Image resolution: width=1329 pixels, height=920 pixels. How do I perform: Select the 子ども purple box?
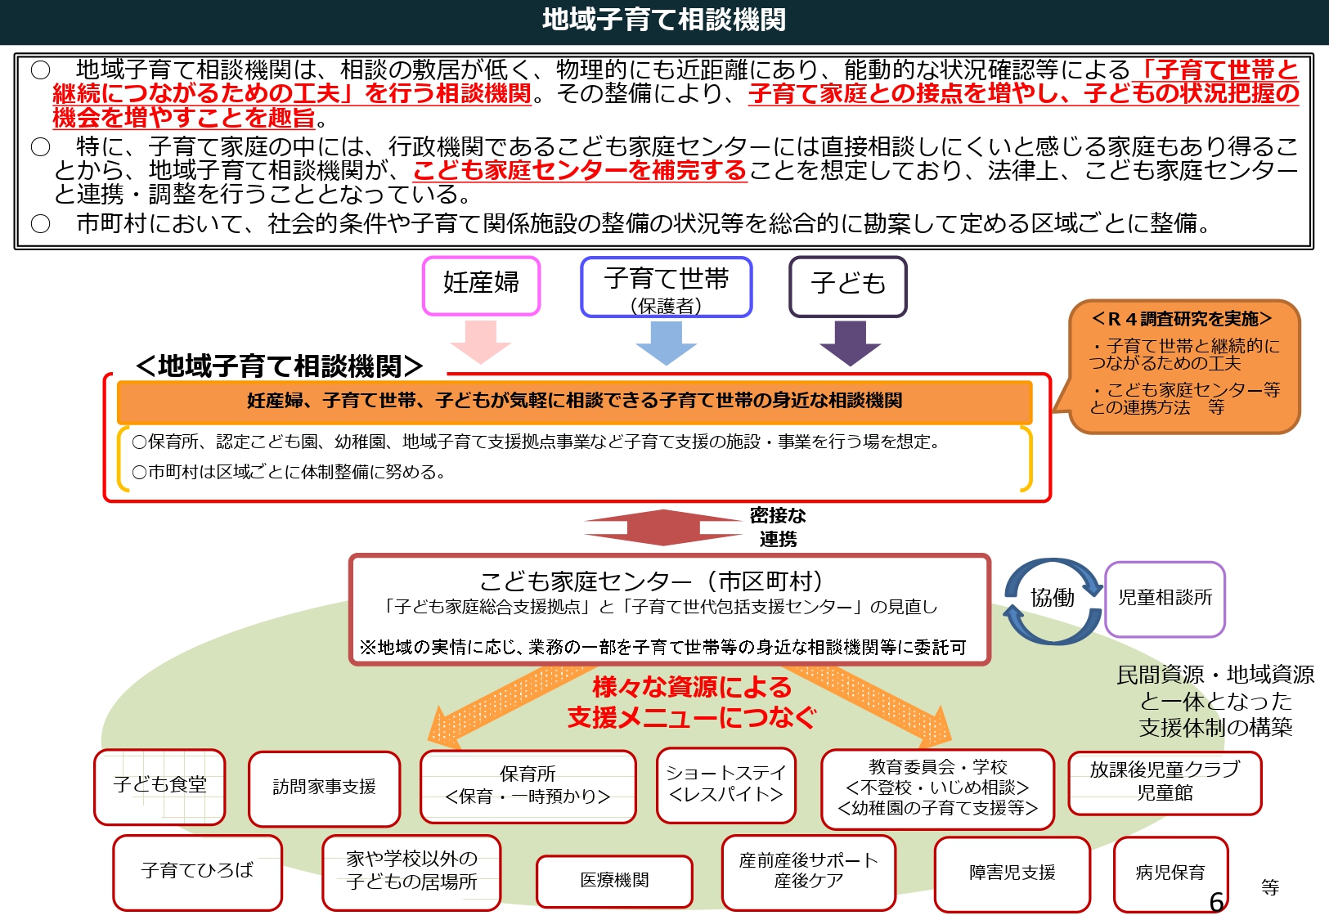point(848,286)
